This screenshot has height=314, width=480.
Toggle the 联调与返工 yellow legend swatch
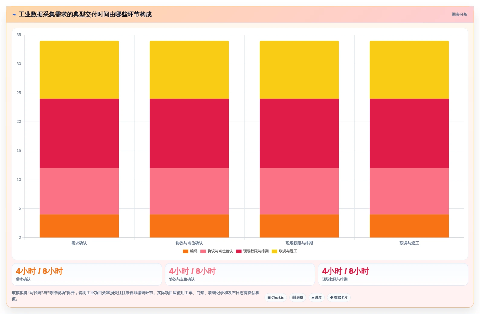point(274,251)
